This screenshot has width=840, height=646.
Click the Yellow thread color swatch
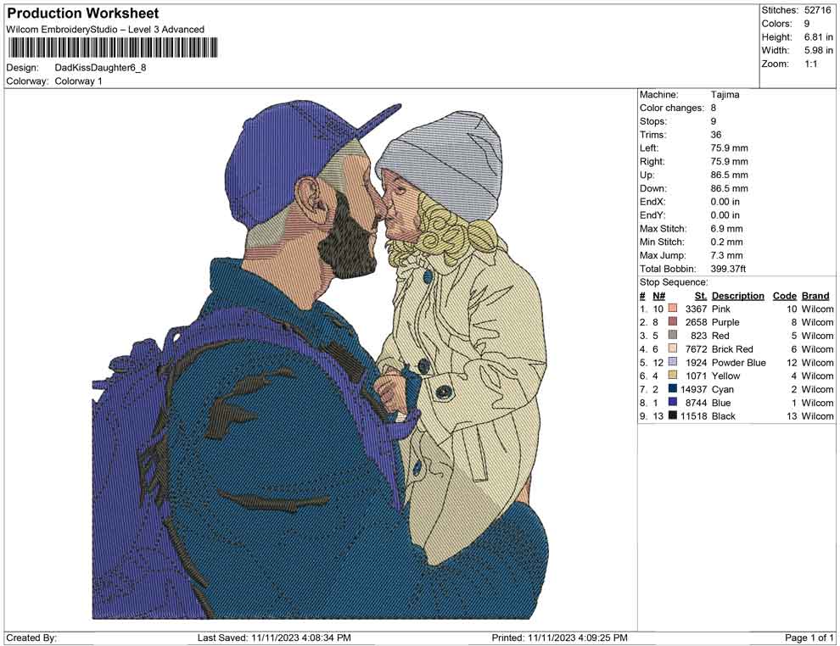click(673, 376)
